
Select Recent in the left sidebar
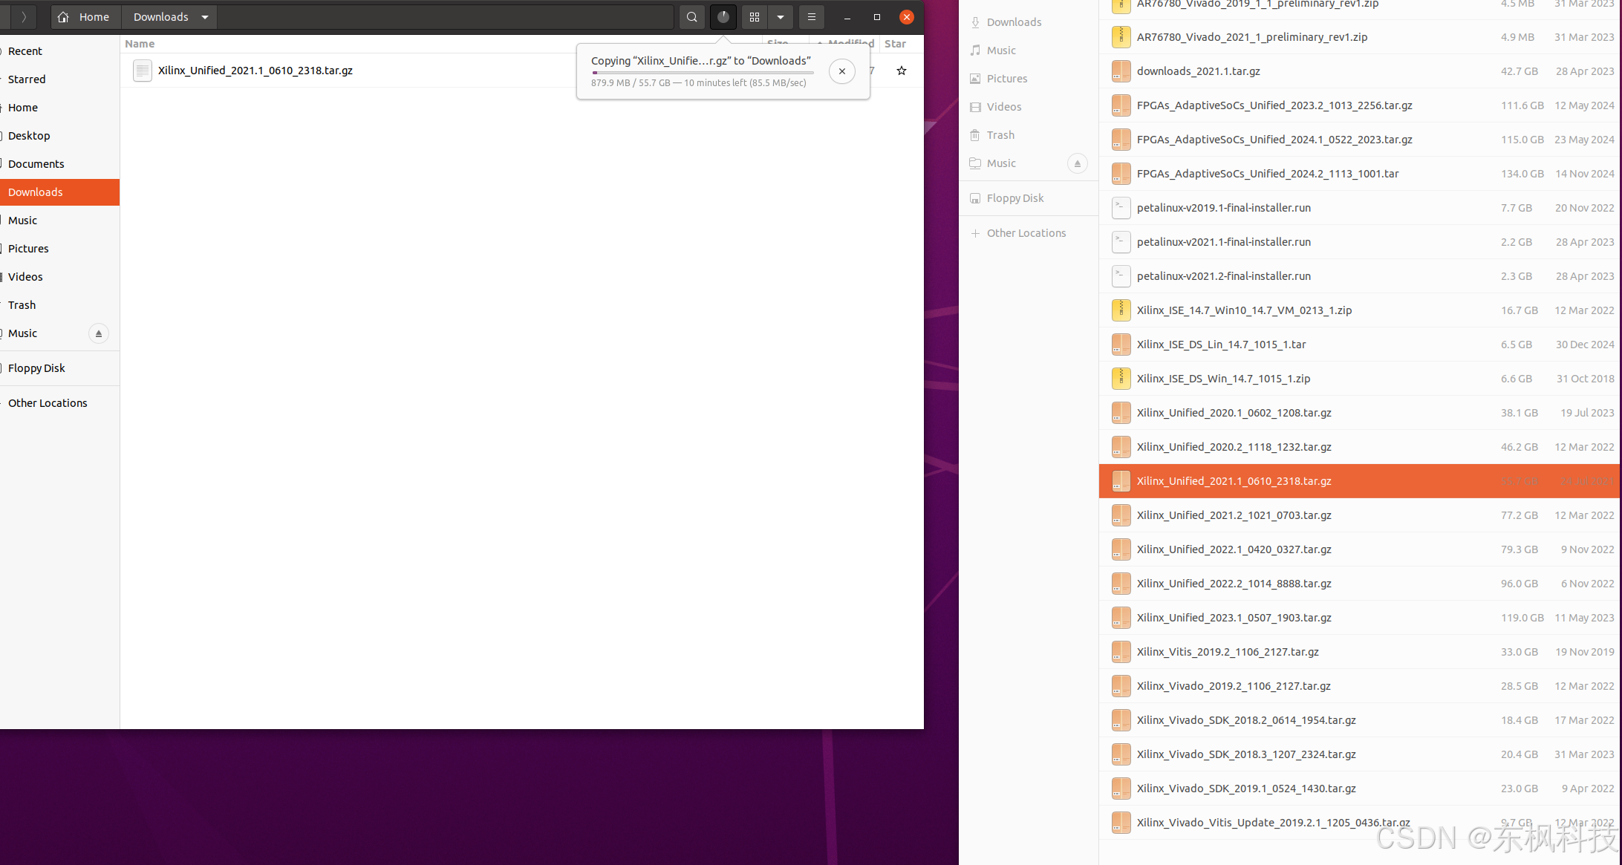pyautogui.click(x=25, y=51)
